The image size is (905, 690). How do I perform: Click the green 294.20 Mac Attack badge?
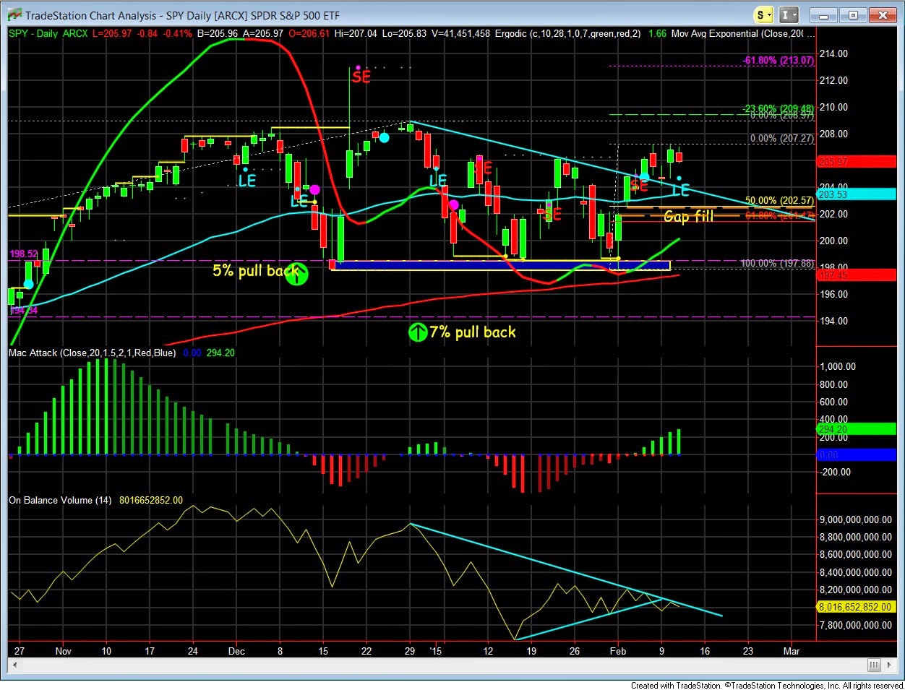coord(857,429)
